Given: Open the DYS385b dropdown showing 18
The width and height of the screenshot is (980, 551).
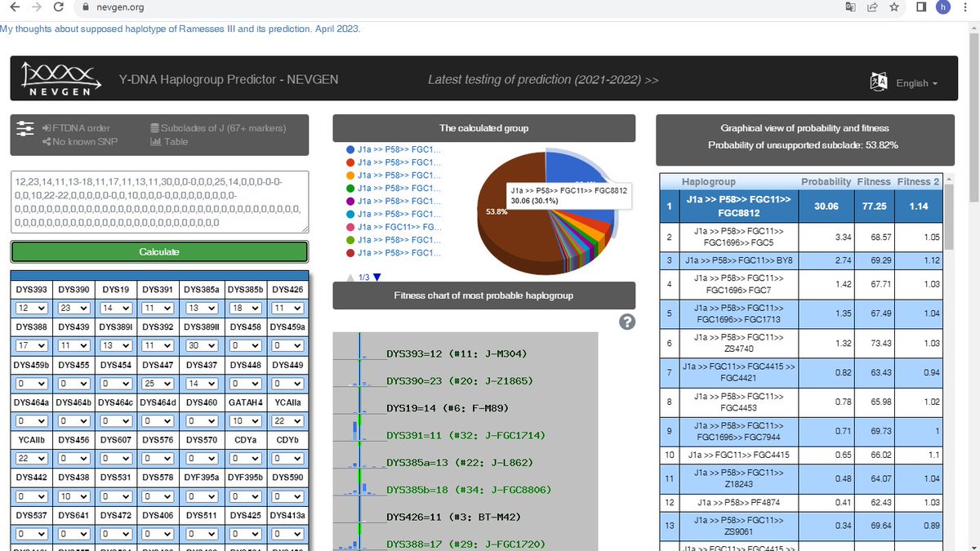Looking at the screenshot, I should (x=246, y=309).
